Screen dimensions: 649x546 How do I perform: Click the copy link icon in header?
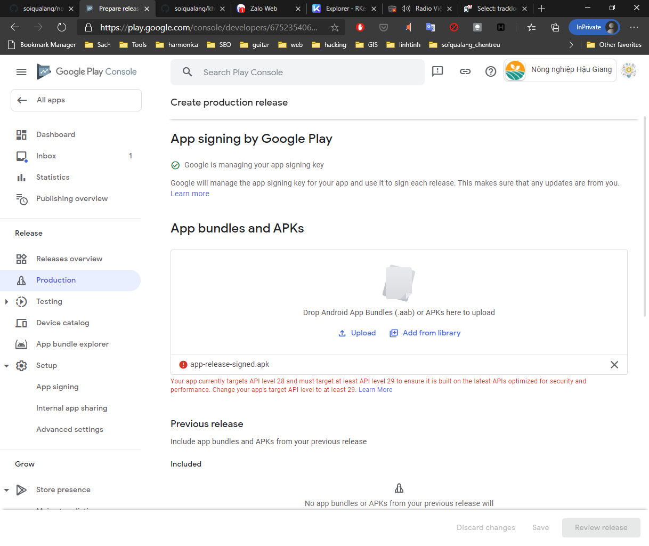pyautogui.click(x=465, y=71)
